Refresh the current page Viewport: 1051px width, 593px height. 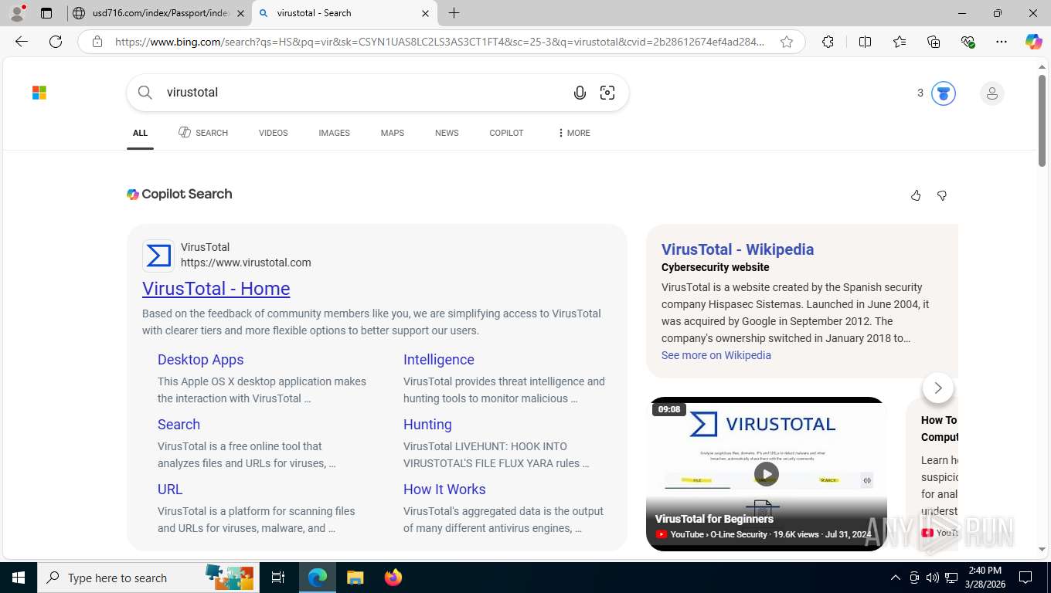[56, 42]
